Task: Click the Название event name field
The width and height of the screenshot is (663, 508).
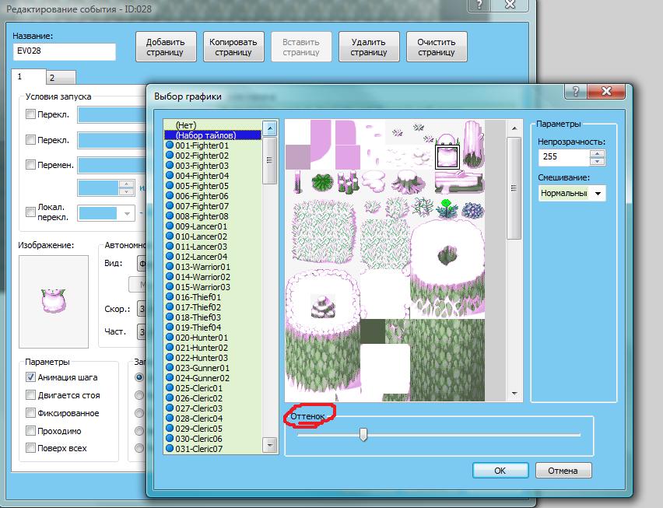Action: point(65,51)
